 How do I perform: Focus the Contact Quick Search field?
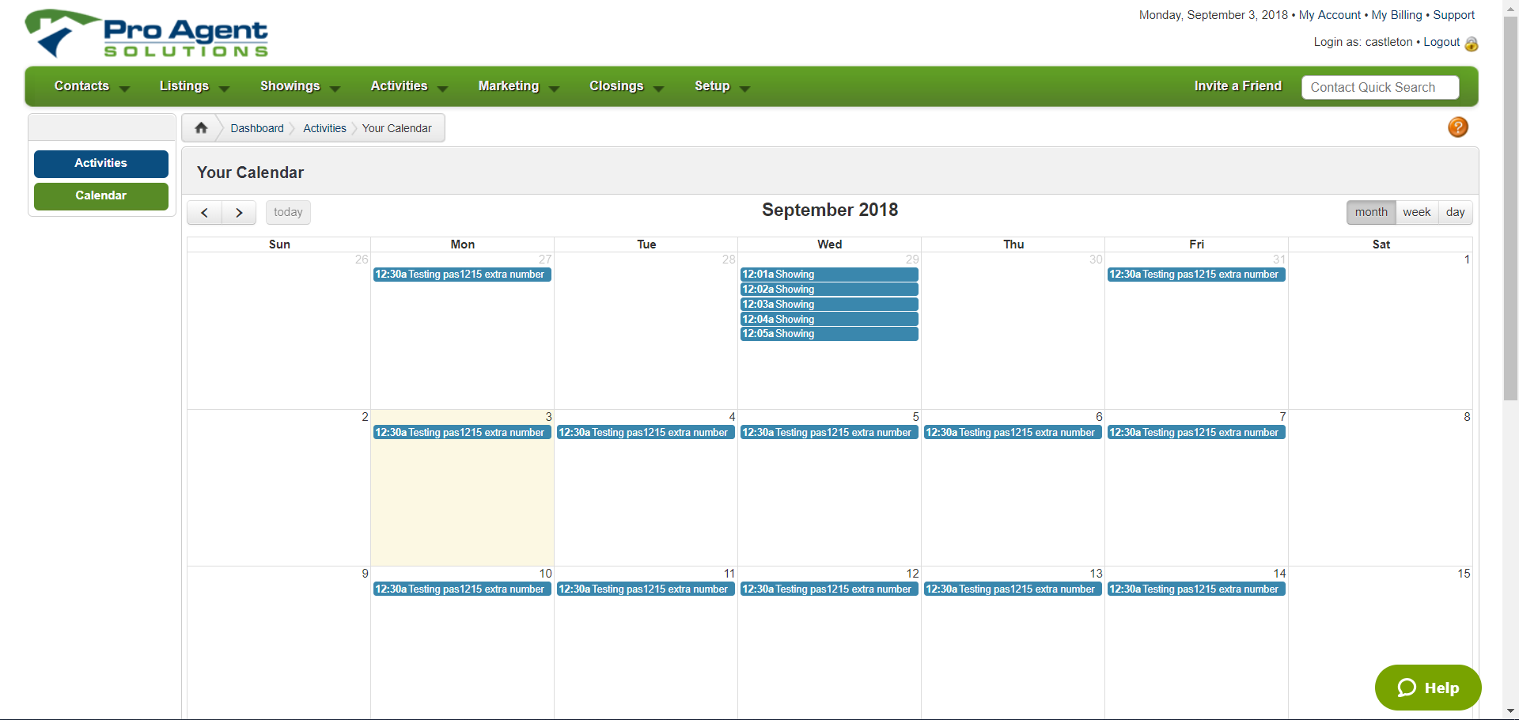pyautogui.click(x=1381, y=87)
